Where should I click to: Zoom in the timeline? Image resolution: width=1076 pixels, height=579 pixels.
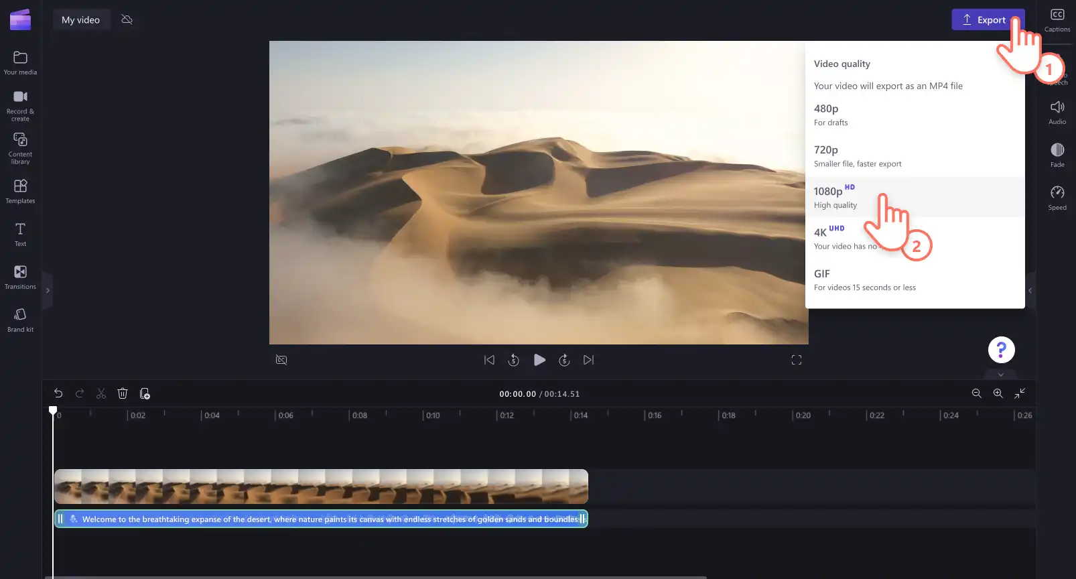(x=998, y=393)
